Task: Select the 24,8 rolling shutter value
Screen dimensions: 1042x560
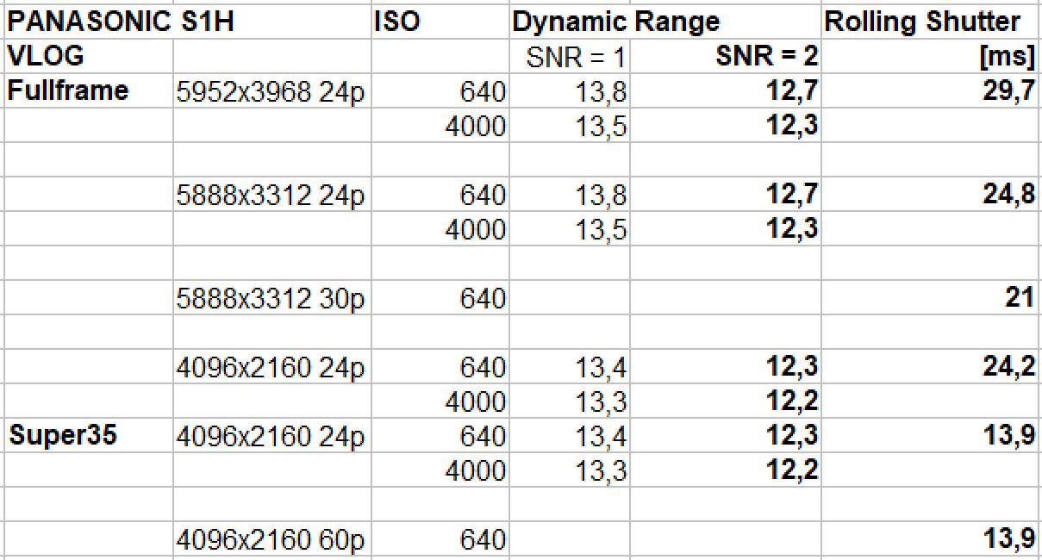Action: [1008, 195]
